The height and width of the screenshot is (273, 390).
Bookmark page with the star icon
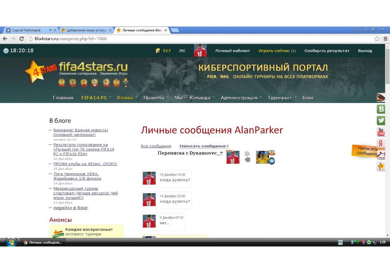point(377,39)
